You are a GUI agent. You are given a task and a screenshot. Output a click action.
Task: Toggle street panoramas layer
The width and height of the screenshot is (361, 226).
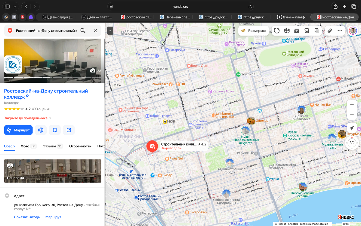click(x=287, y=30)
